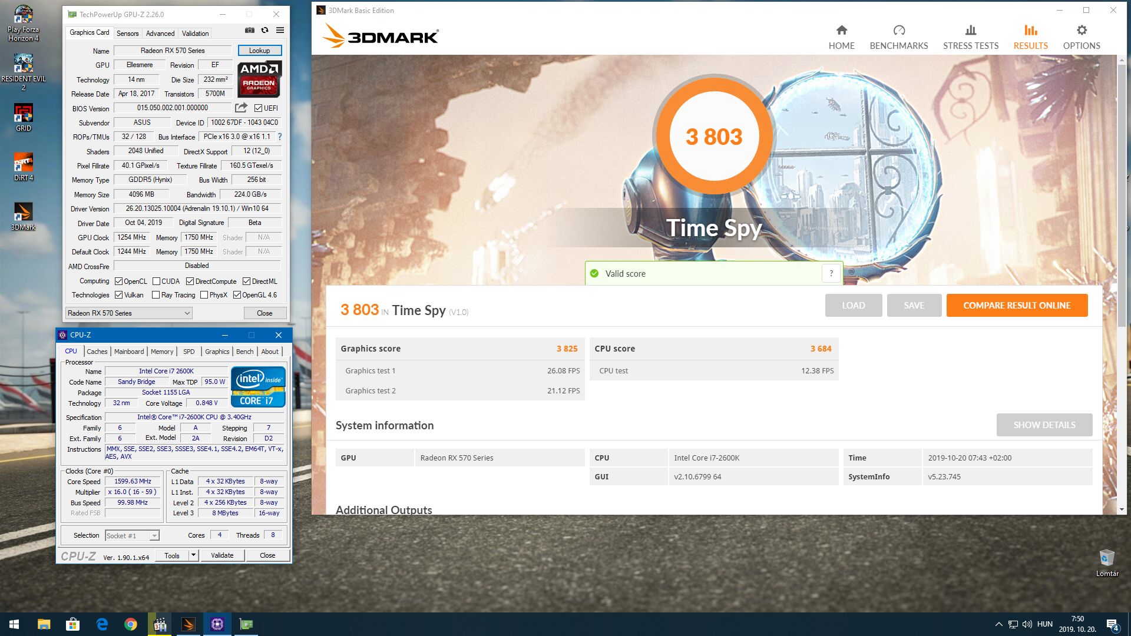Viewport: 1131px width, 636px height.
Task: Open 3DMark RESULTS section
Action: coord(1030,37)
